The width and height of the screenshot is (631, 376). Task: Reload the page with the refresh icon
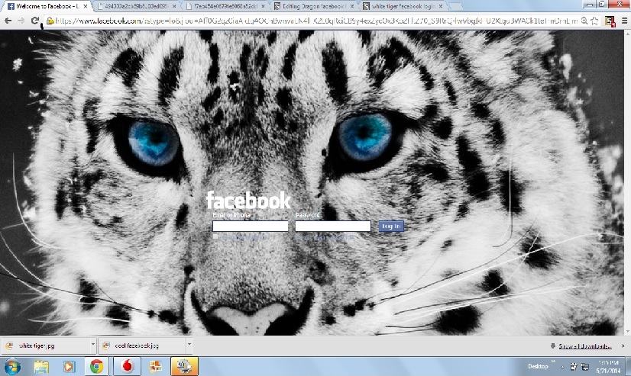coord(35,21)
